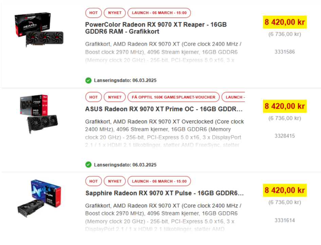321x245 pixels.
Task: Open Sapphire Radeon RX 9070 XT Pulse title
Action: point(165,193)
